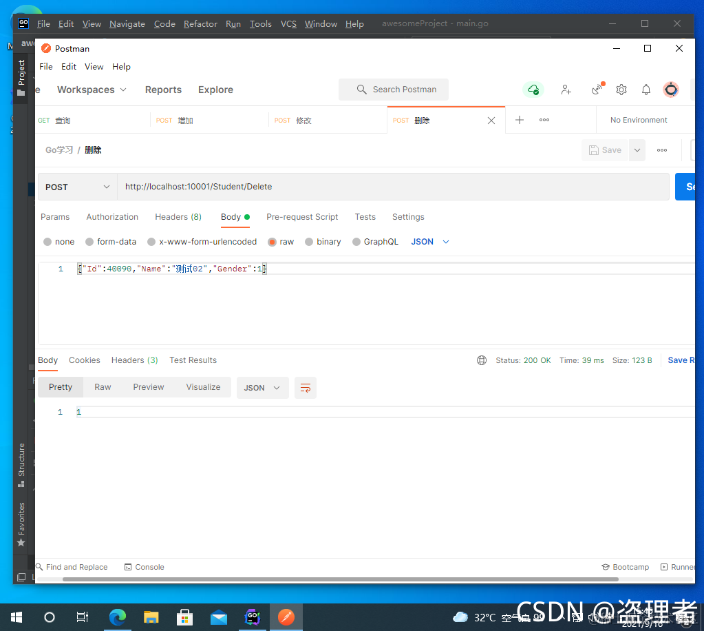The height and width of the screenshot is (631, 704).
Task: Switch to the POST 修改 request tab
Action: (x=328, y=121)
